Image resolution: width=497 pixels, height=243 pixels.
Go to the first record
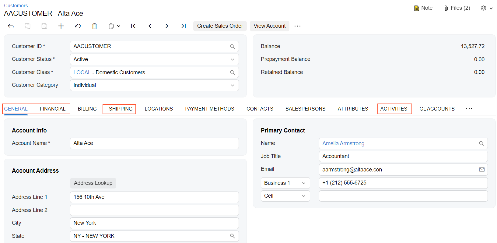[133, 26]
